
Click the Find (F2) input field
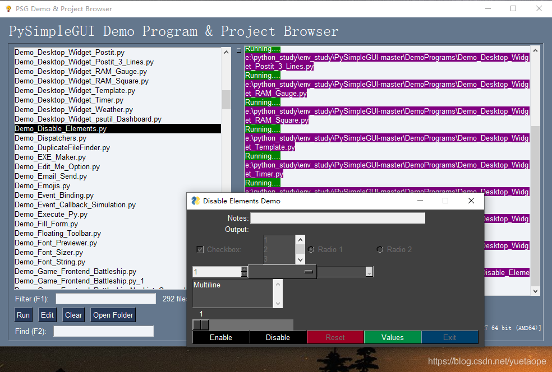point(103,331)
